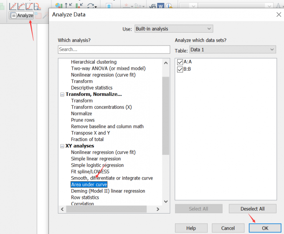Click the Analyze toolbar button
Image resolution: width=284 pixels, height=234 pixels.
tap(22, 15)
